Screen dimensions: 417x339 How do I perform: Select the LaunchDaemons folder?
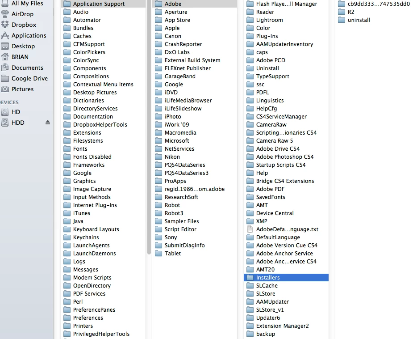click(103, 254)
